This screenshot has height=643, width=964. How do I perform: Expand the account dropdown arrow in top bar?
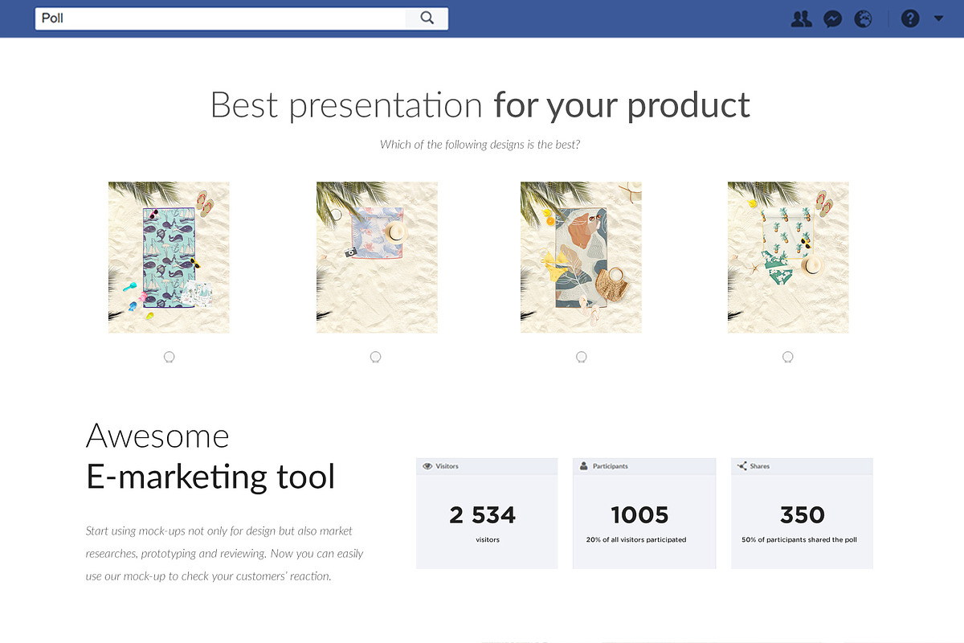pos(938,18)
